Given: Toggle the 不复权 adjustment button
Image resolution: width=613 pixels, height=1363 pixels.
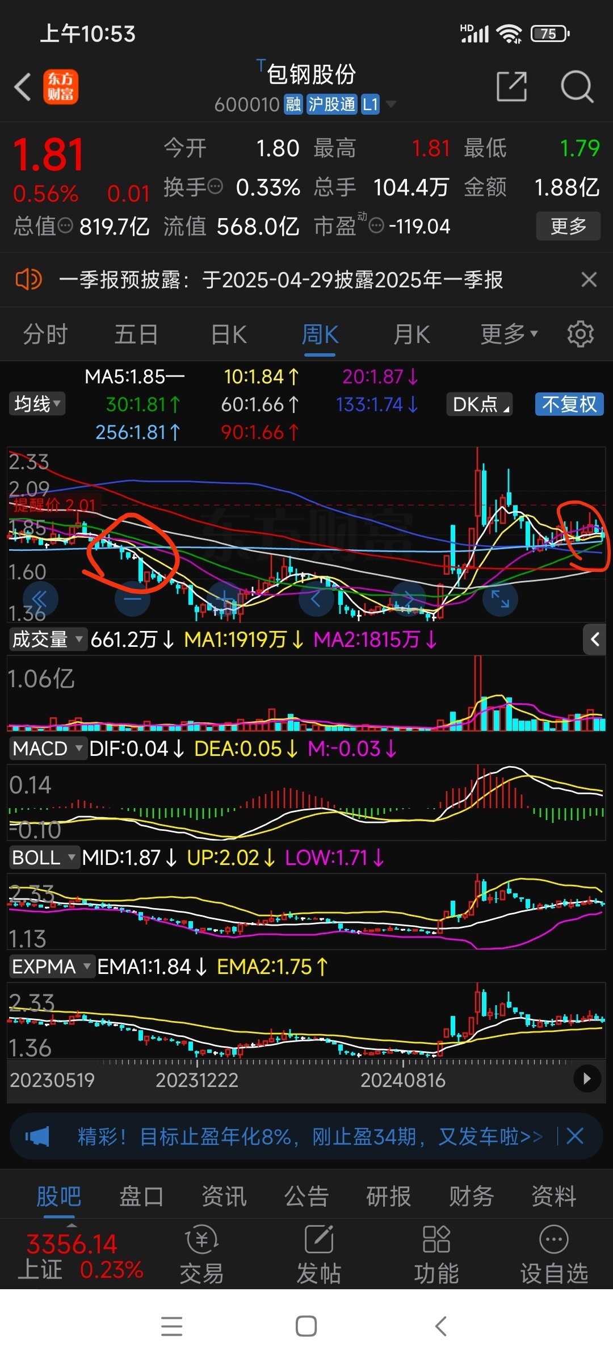Looking at the screenshot, I should (569, 404).
